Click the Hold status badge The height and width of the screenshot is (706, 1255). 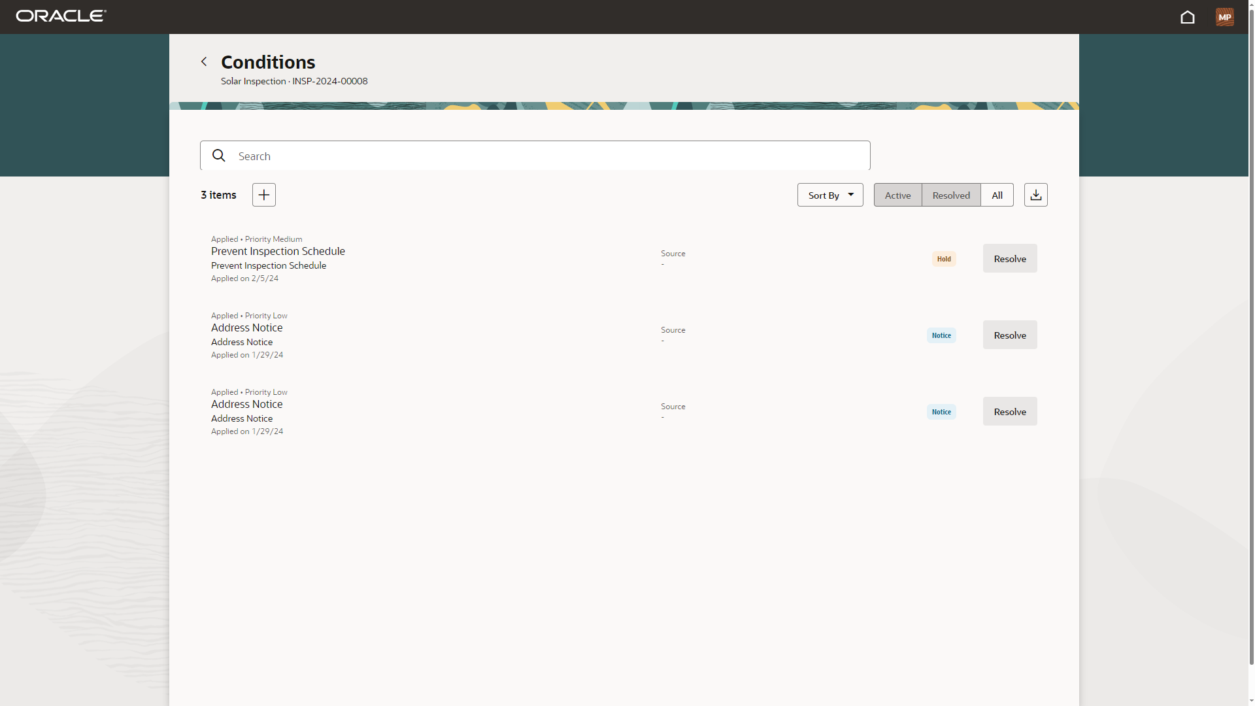click(x=943, y=258)
